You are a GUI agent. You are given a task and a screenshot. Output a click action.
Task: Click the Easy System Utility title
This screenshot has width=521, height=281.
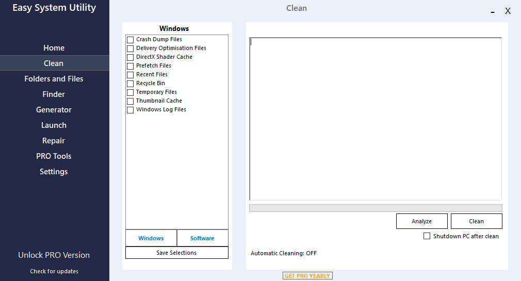pos(54,8)
